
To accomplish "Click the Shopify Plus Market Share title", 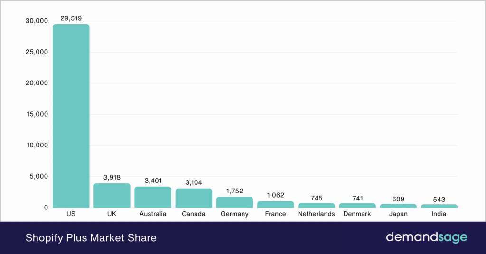I will 91,238.
